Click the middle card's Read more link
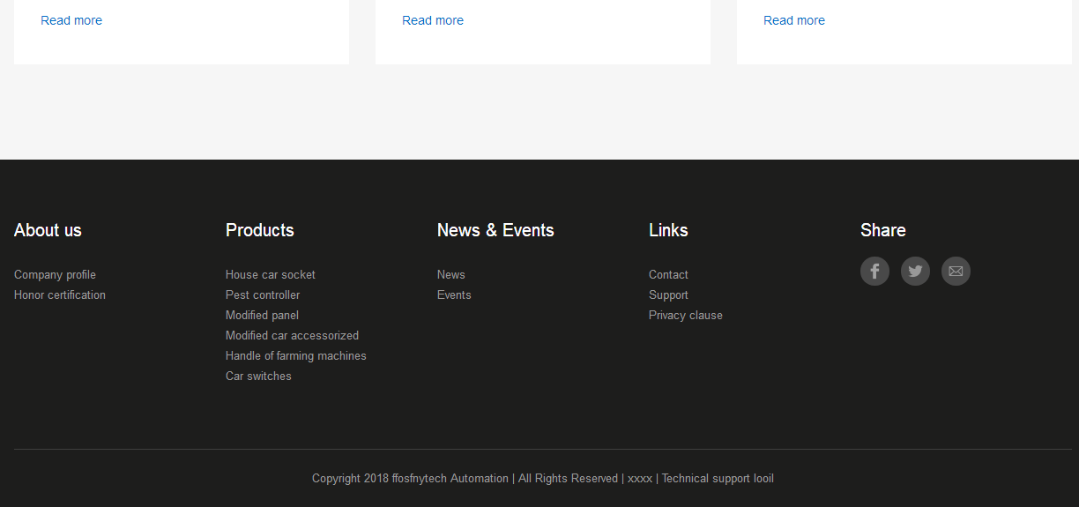Screen dimensions: 1079x507 pos(433,20)
